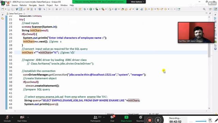Open the New file dropdown arrow
The image size is (218, 123).
point(5,9)
